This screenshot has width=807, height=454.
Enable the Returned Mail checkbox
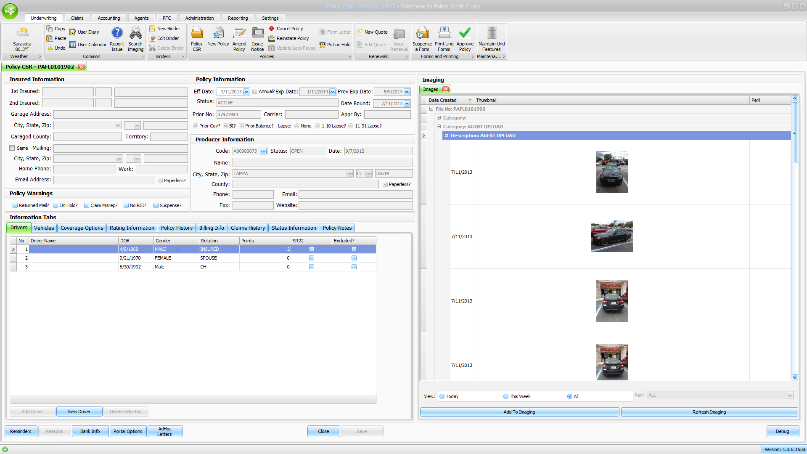click(x=15, y=205)
